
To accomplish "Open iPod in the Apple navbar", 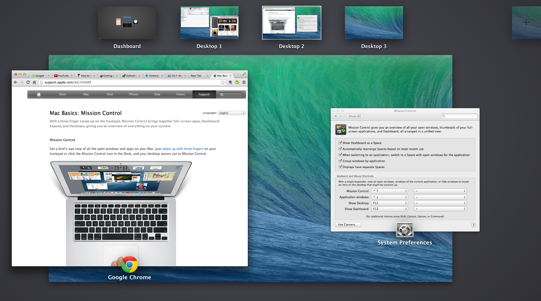I will [x=110, y=94].
